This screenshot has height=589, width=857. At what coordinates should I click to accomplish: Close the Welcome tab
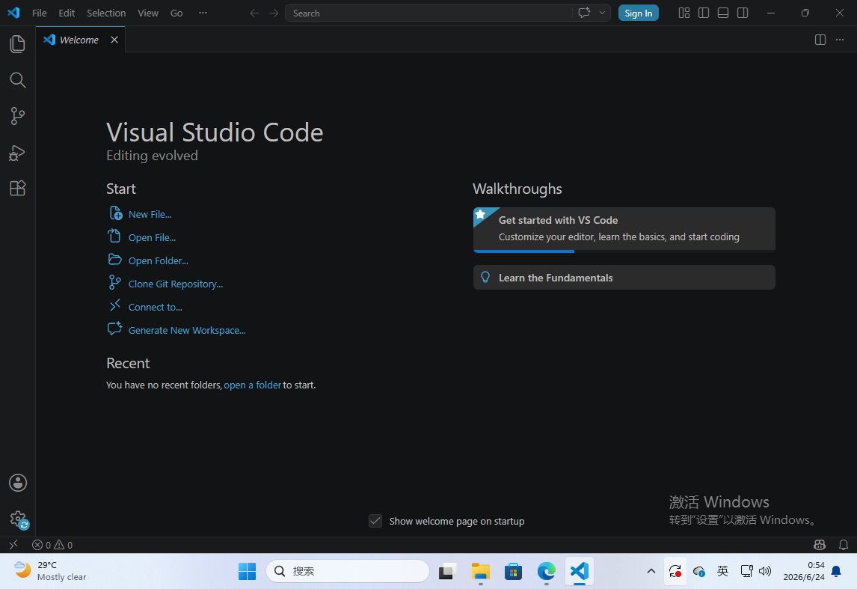tap(114, 40)
